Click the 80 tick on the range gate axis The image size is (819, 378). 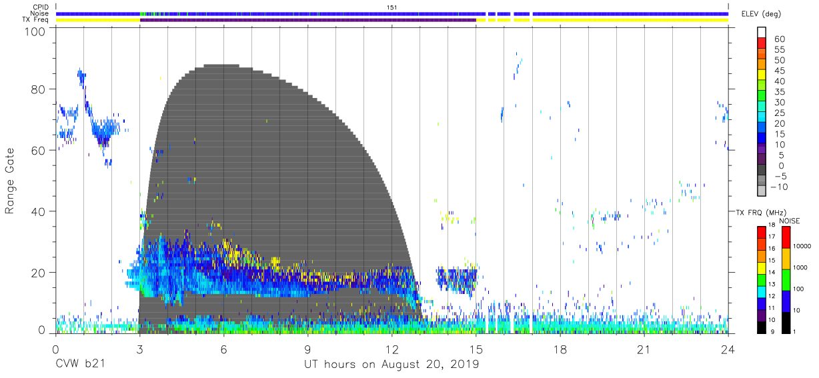(39, 89)
